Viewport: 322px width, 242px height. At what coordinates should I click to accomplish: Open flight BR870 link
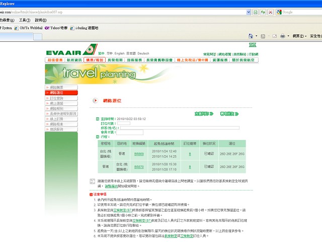[139, 167]
